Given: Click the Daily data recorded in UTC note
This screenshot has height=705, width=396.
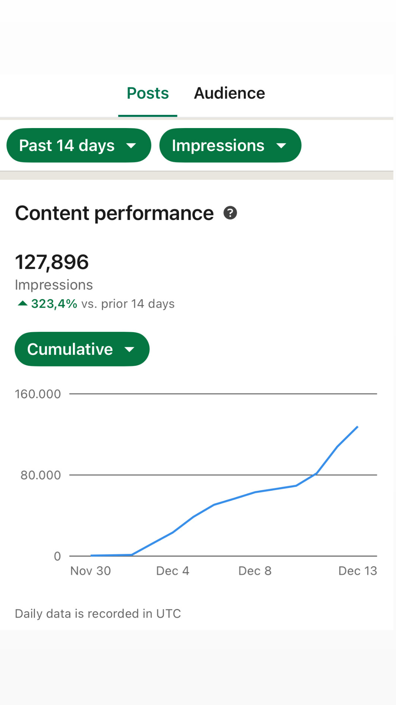Looking at the screenshot, I should [98, 614].
